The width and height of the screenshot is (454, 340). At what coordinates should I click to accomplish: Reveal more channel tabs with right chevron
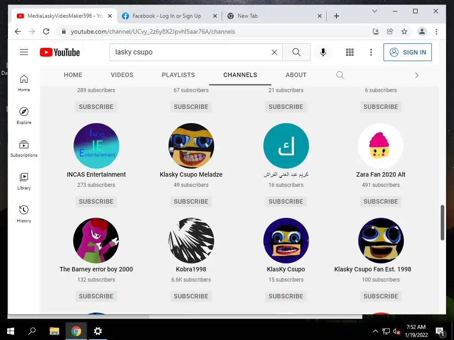pyautogui.click(x=417, y=75)
